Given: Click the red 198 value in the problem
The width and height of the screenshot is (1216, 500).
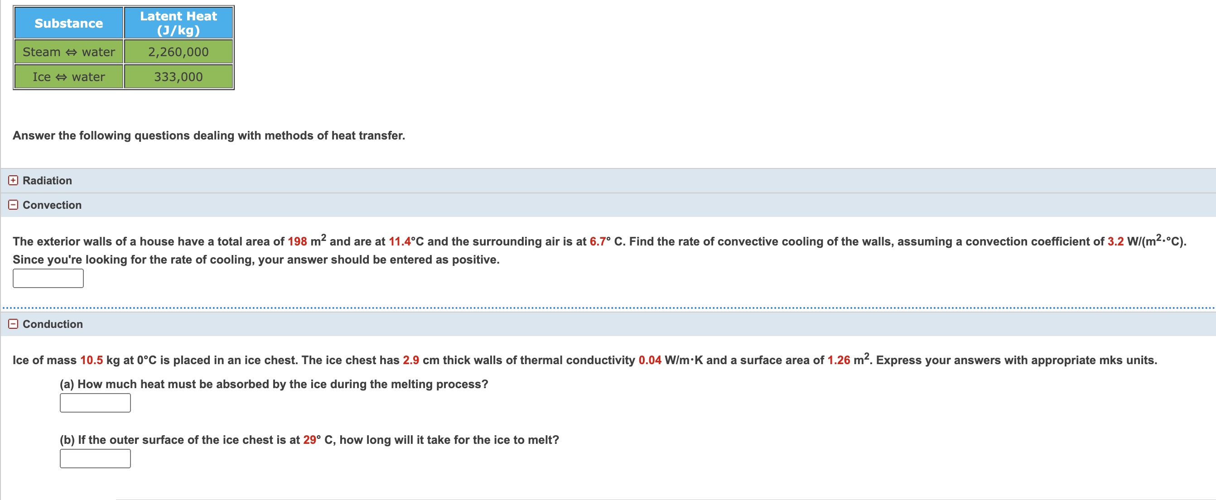Looking at the screenshot, I should tap(297, 240).
